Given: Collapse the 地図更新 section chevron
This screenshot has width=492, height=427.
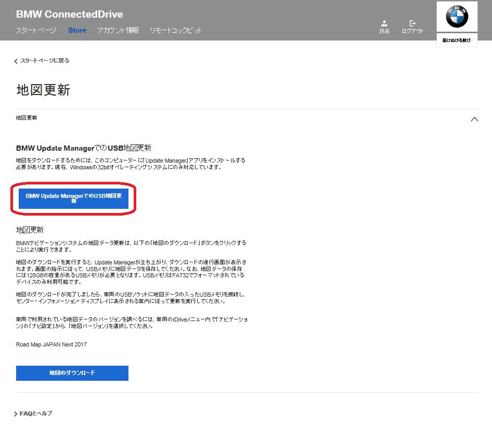Looking at the screenshot, I should tap(474, 119).
